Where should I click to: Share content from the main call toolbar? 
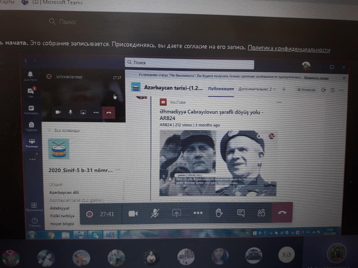176,213
